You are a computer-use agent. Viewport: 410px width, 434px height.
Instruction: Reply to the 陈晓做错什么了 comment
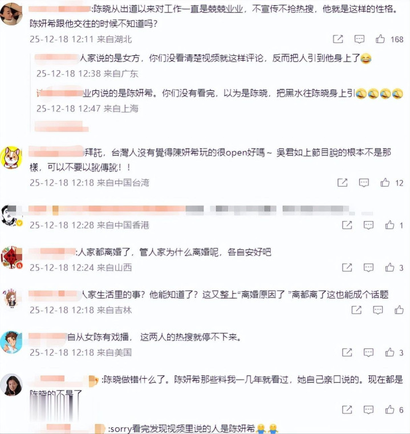(368, 409)
